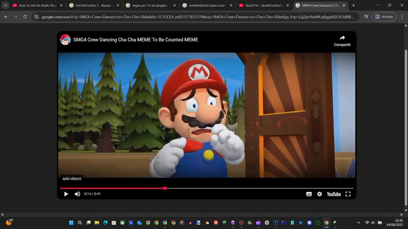Click the Compartir share arrow icon
The image size is (408, 229).
(x=342, y=38)
